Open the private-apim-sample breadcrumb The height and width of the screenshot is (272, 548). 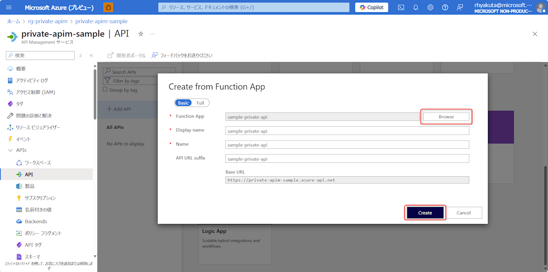pyautogui.click(x=101, y=21)
